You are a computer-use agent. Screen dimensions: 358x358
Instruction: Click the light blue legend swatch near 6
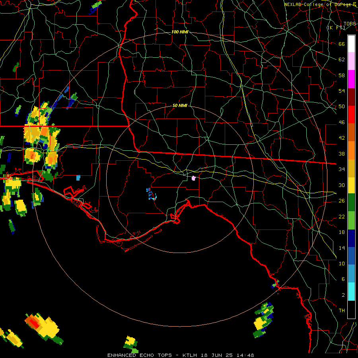(x=351, y=274)
